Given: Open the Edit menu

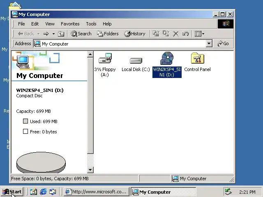Looking at the screenshot, I should (35, 24).
